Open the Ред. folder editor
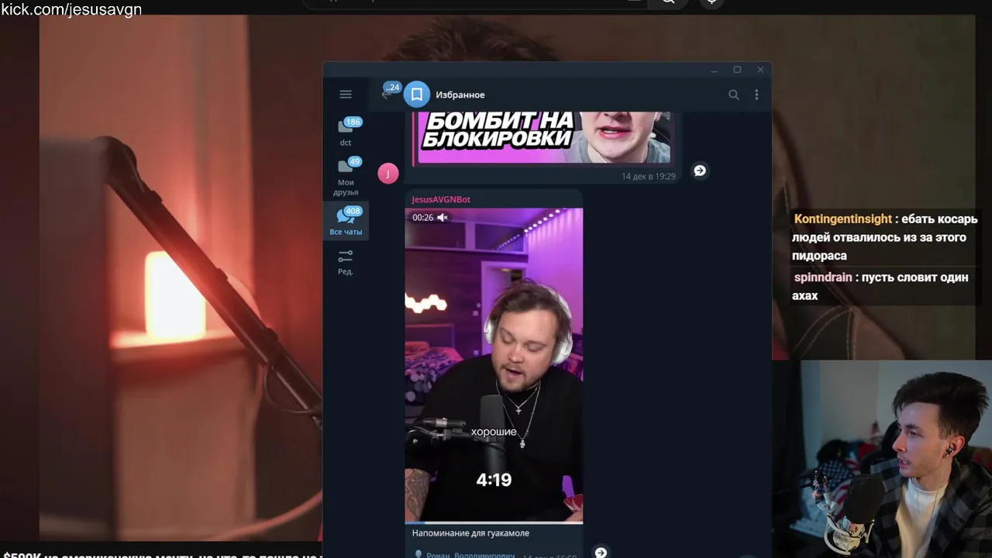This screenshot has height=558, width=992. point(346,262)
